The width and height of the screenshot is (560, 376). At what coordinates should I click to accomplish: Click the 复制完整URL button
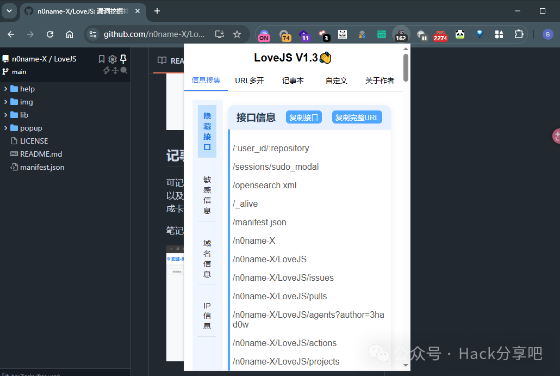pyautogui.click(x=357, y=117)
